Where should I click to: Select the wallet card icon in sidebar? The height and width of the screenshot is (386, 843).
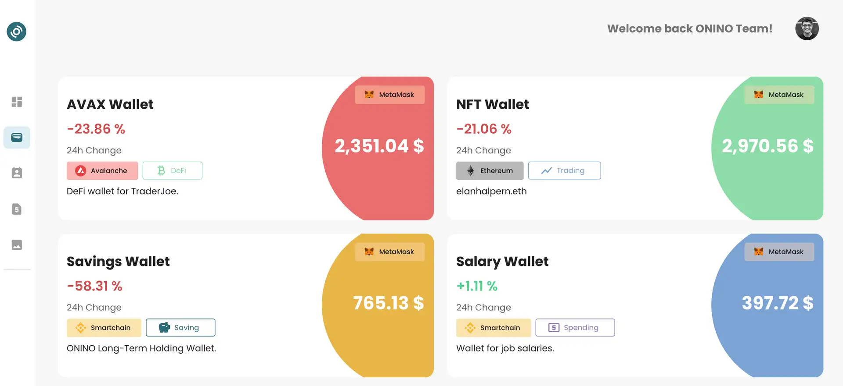pos(17,138)
